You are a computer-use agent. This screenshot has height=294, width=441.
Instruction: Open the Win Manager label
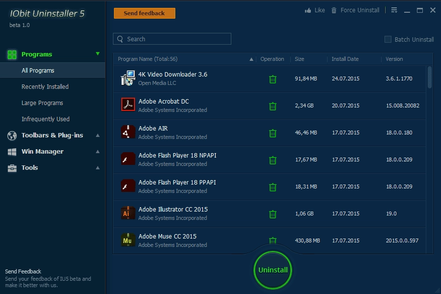click(42, 152)
